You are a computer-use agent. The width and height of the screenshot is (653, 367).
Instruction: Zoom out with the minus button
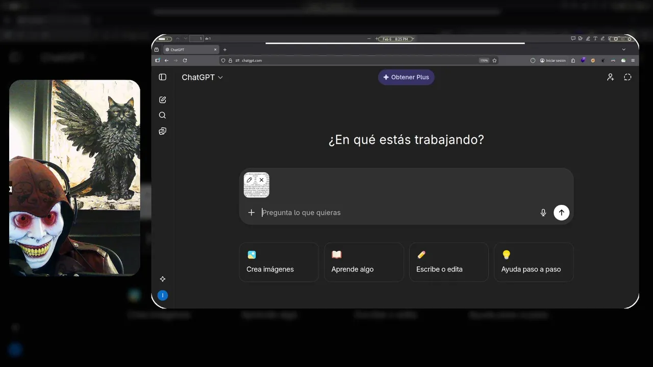[x=369, y=39]
